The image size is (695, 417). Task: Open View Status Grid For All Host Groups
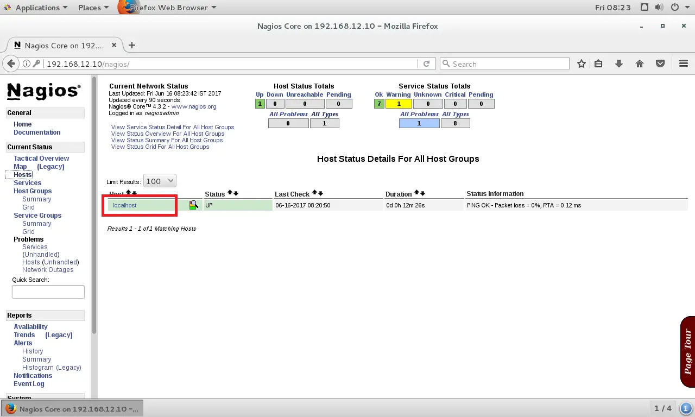[x=161, y=147]
